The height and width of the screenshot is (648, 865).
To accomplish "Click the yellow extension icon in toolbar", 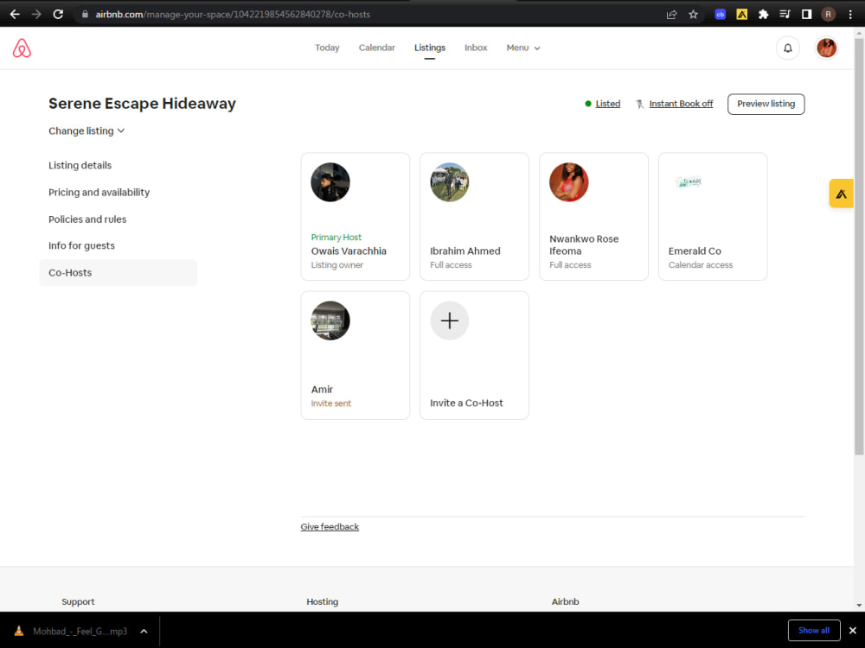I will 741,15.
